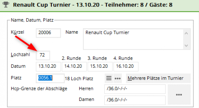The height and width of the screenshot is (108, 199).
Task: Open the Hcp-Grenze three-dots button
Action: click(x=179, y=94)
